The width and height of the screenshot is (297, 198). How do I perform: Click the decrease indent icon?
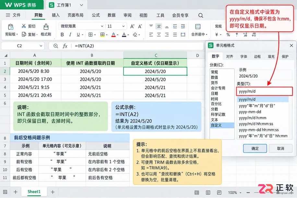[x=175, y=26]
